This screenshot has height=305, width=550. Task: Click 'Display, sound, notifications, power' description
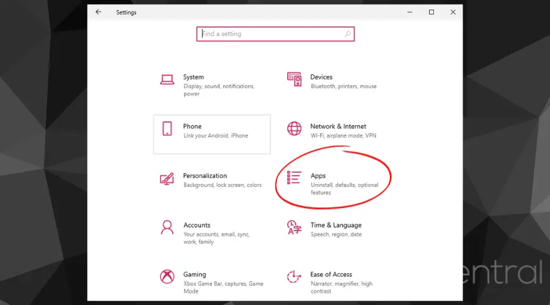(219, 90)
